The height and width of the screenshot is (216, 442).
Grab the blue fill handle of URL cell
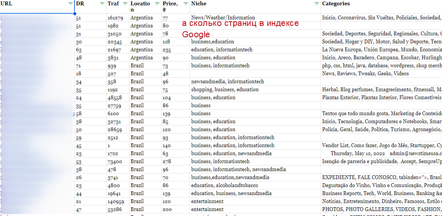(74, 13)
